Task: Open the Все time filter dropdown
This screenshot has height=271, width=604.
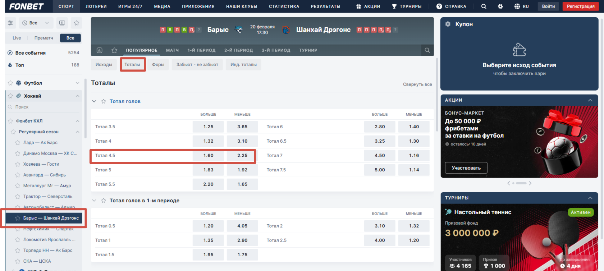Action: (x=36, y=23)
